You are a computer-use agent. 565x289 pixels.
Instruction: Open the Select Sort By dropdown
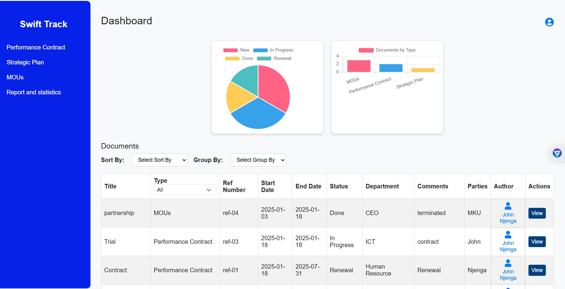point(160,160)
